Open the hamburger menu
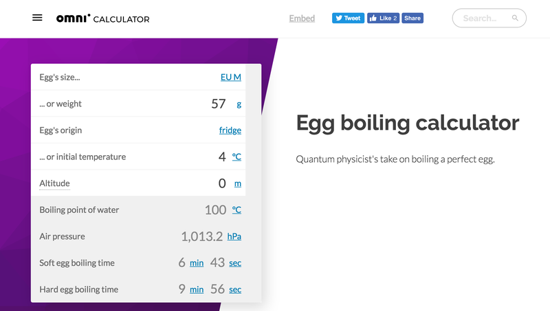Screen dimensions: 550x311 [x=37, y=18]
